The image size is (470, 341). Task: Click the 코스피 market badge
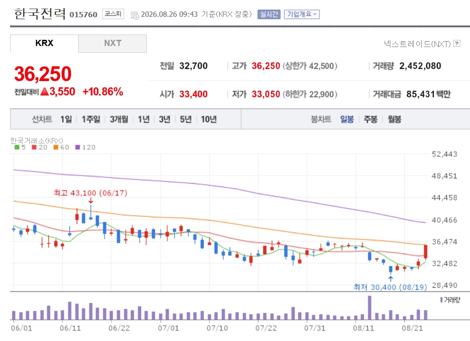(x=113, y=14)
